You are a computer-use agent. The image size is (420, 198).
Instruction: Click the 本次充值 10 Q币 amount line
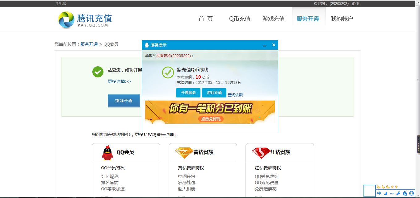(x=193, y=77)
